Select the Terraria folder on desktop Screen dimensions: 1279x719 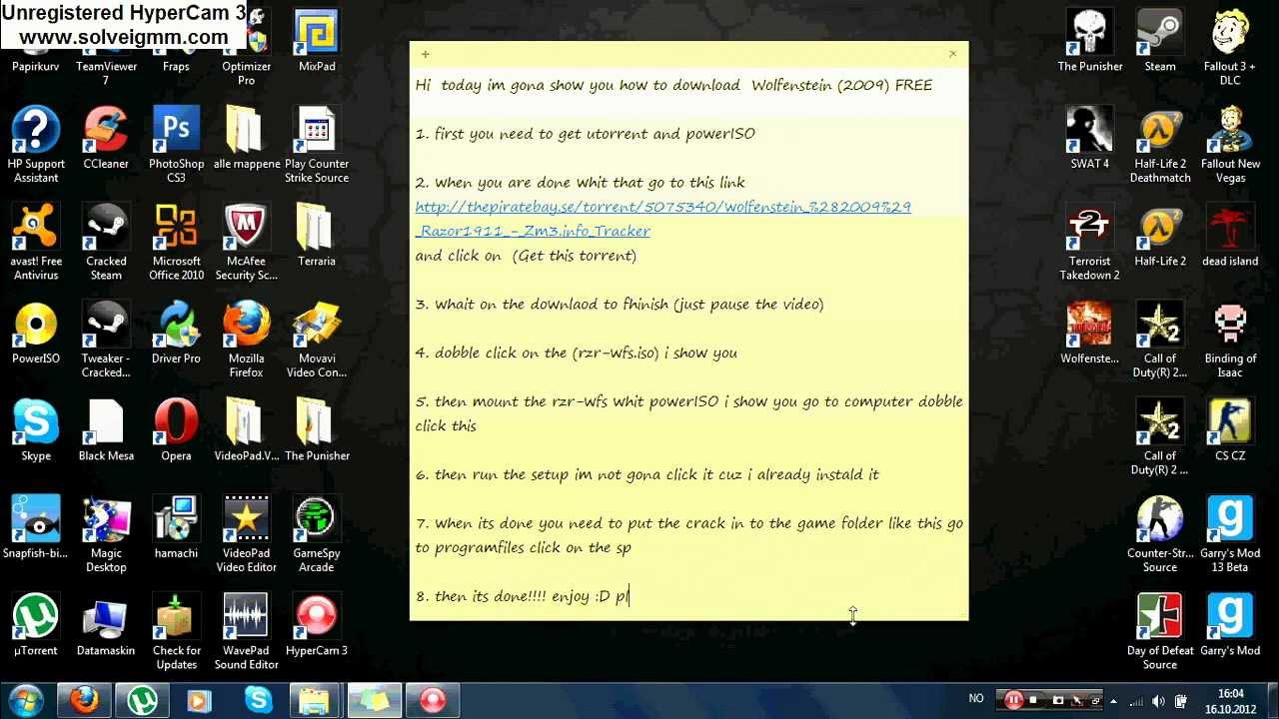coord(317,236)
